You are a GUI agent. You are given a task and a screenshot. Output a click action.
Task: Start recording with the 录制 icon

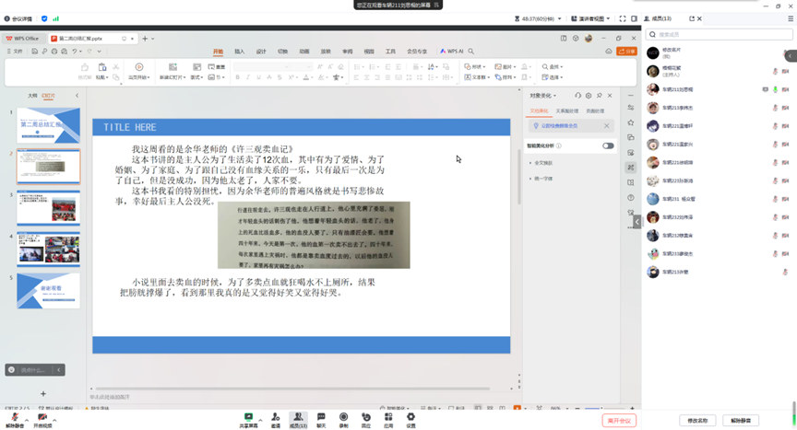[x=343, y=417]
